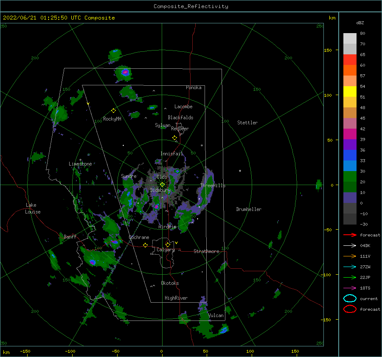Click the Innisfail town label

[x=172, y=154]
